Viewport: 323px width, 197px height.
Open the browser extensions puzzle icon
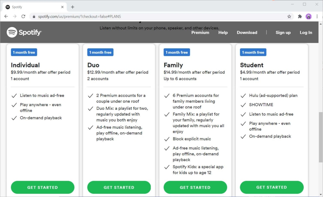point(300,16)
